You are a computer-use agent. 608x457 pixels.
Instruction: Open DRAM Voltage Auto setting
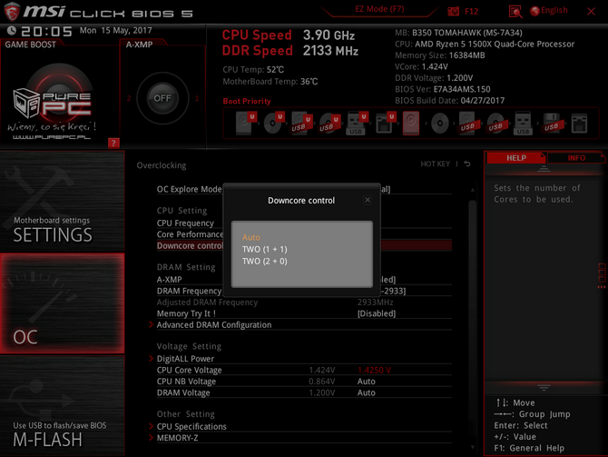coord(366,392)
